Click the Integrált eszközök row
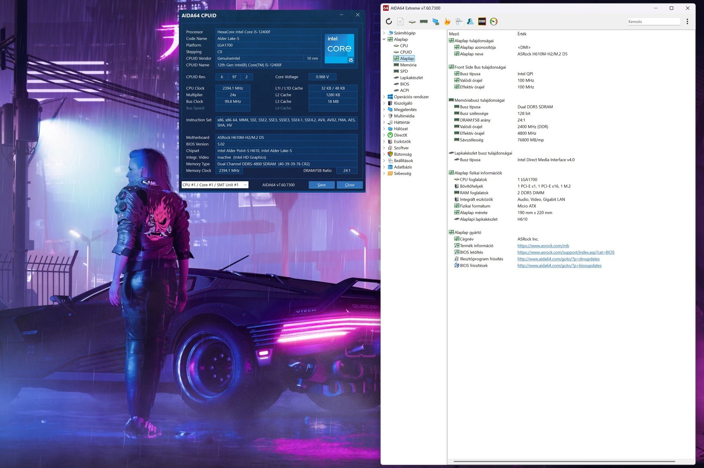 (571, 199)
